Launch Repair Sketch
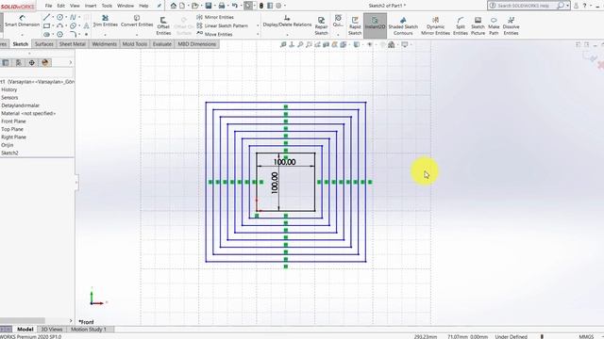Viewport: 604px width, 339px height. click(x=321, y=25)
